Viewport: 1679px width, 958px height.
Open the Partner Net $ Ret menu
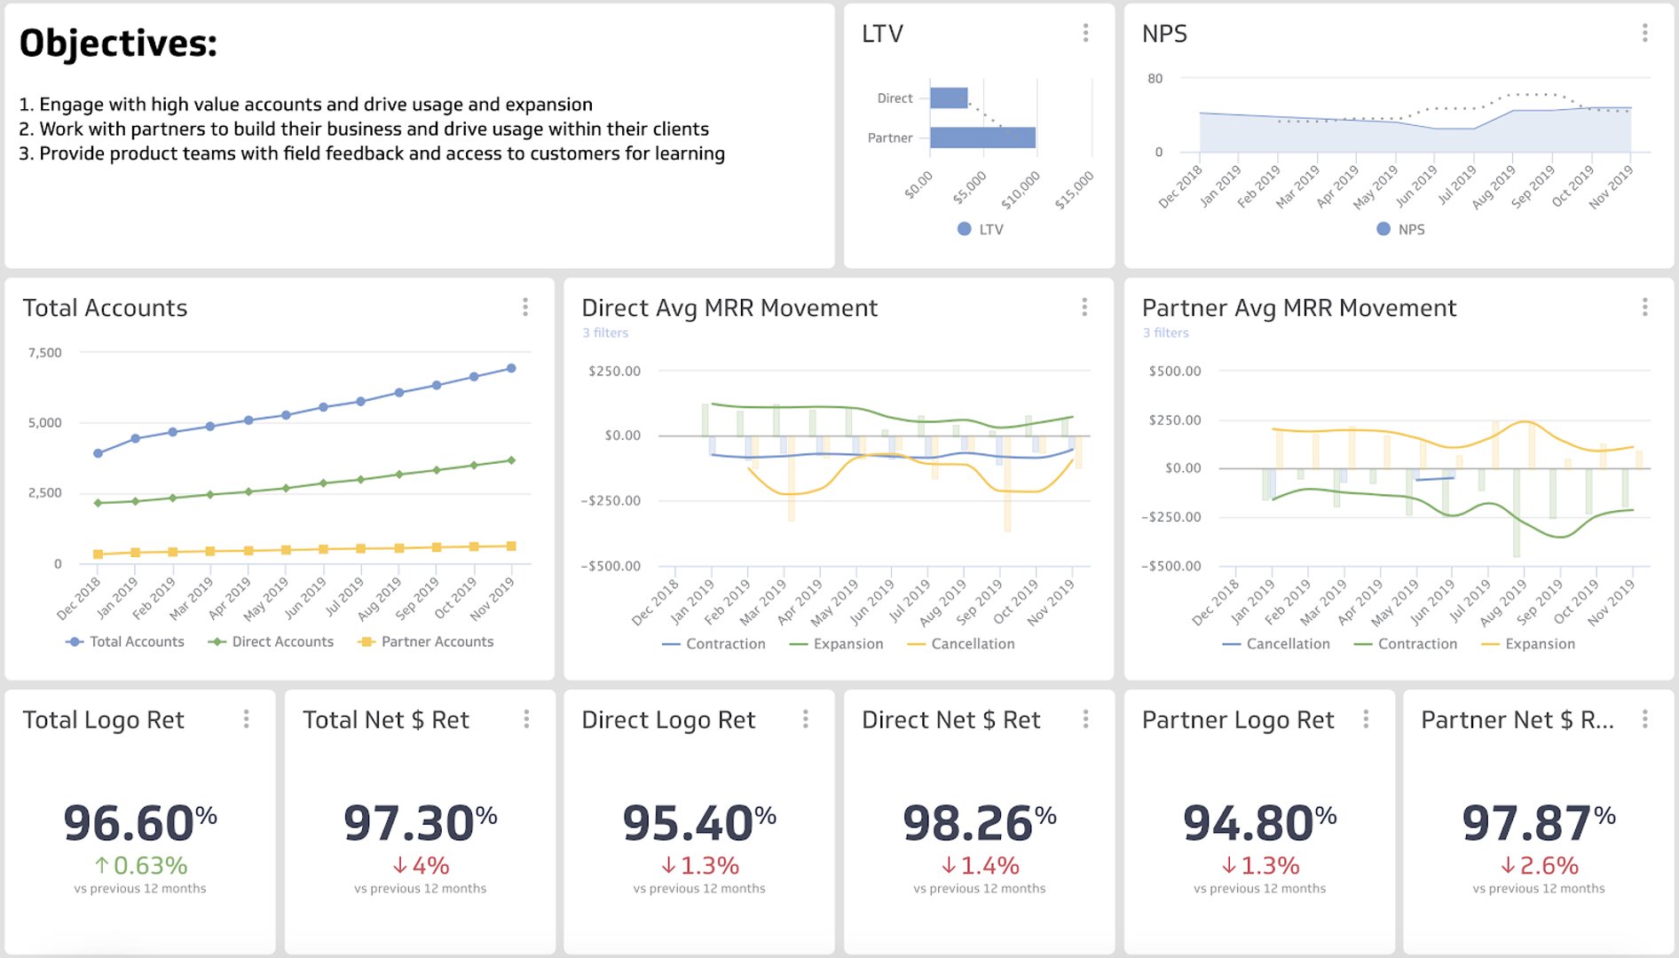(1646, 720)
